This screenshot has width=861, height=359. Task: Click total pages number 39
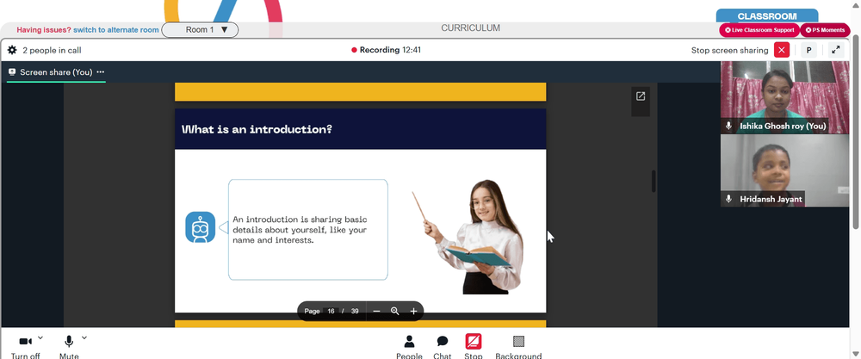tap(355, 312)
